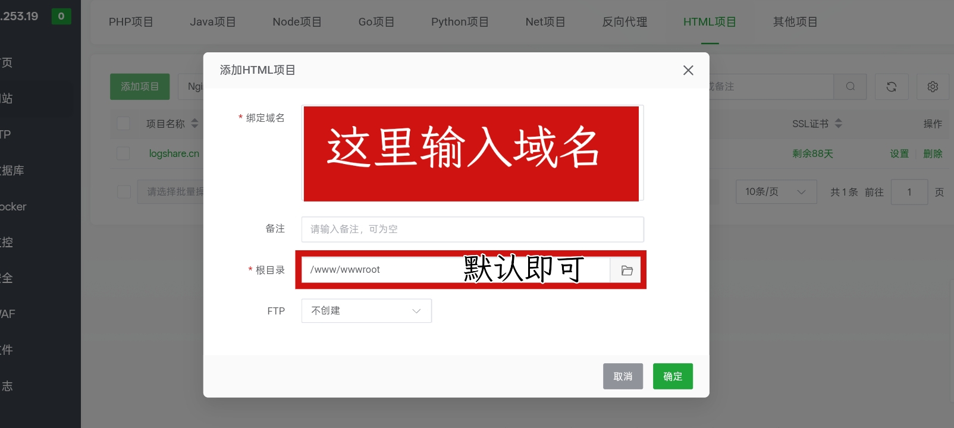
Task: Sort by the SSL证书 column arrows
Action: point(838,124)
